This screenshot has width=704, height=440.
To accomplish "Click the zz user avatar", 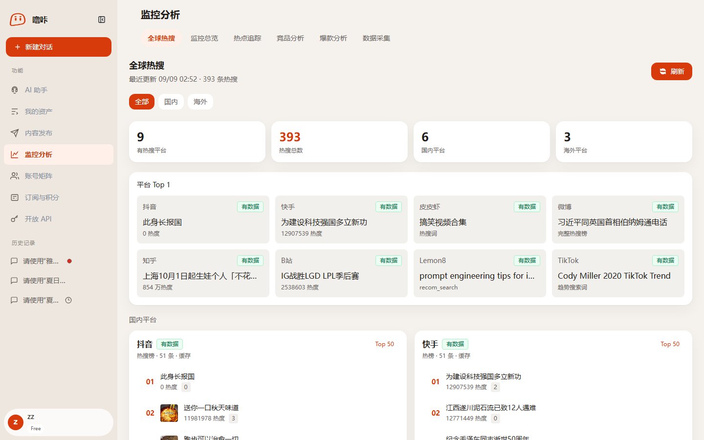I will click(x=16, y=422).
